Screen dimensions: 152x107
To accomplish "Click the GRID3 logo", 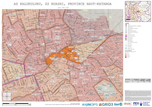I will (106, 104).
